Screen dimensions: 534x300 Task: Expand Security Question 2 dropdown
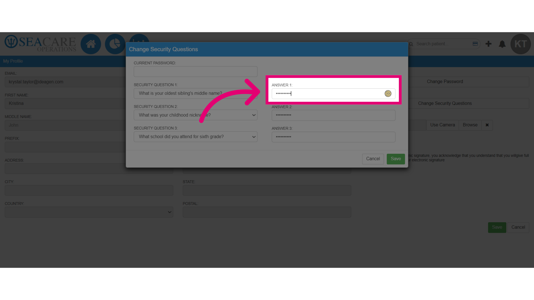click(196, 115)
